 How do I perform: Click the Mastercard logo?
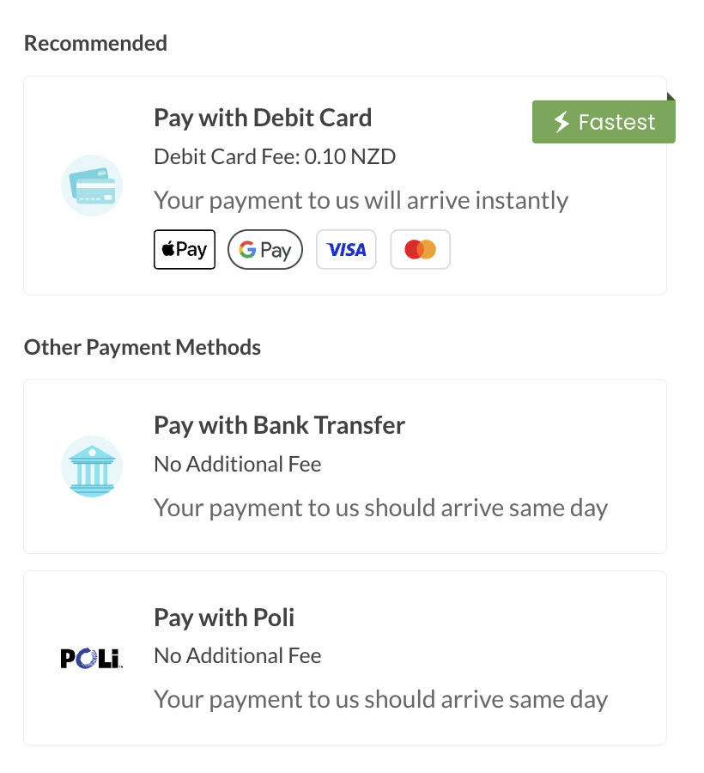420,249
